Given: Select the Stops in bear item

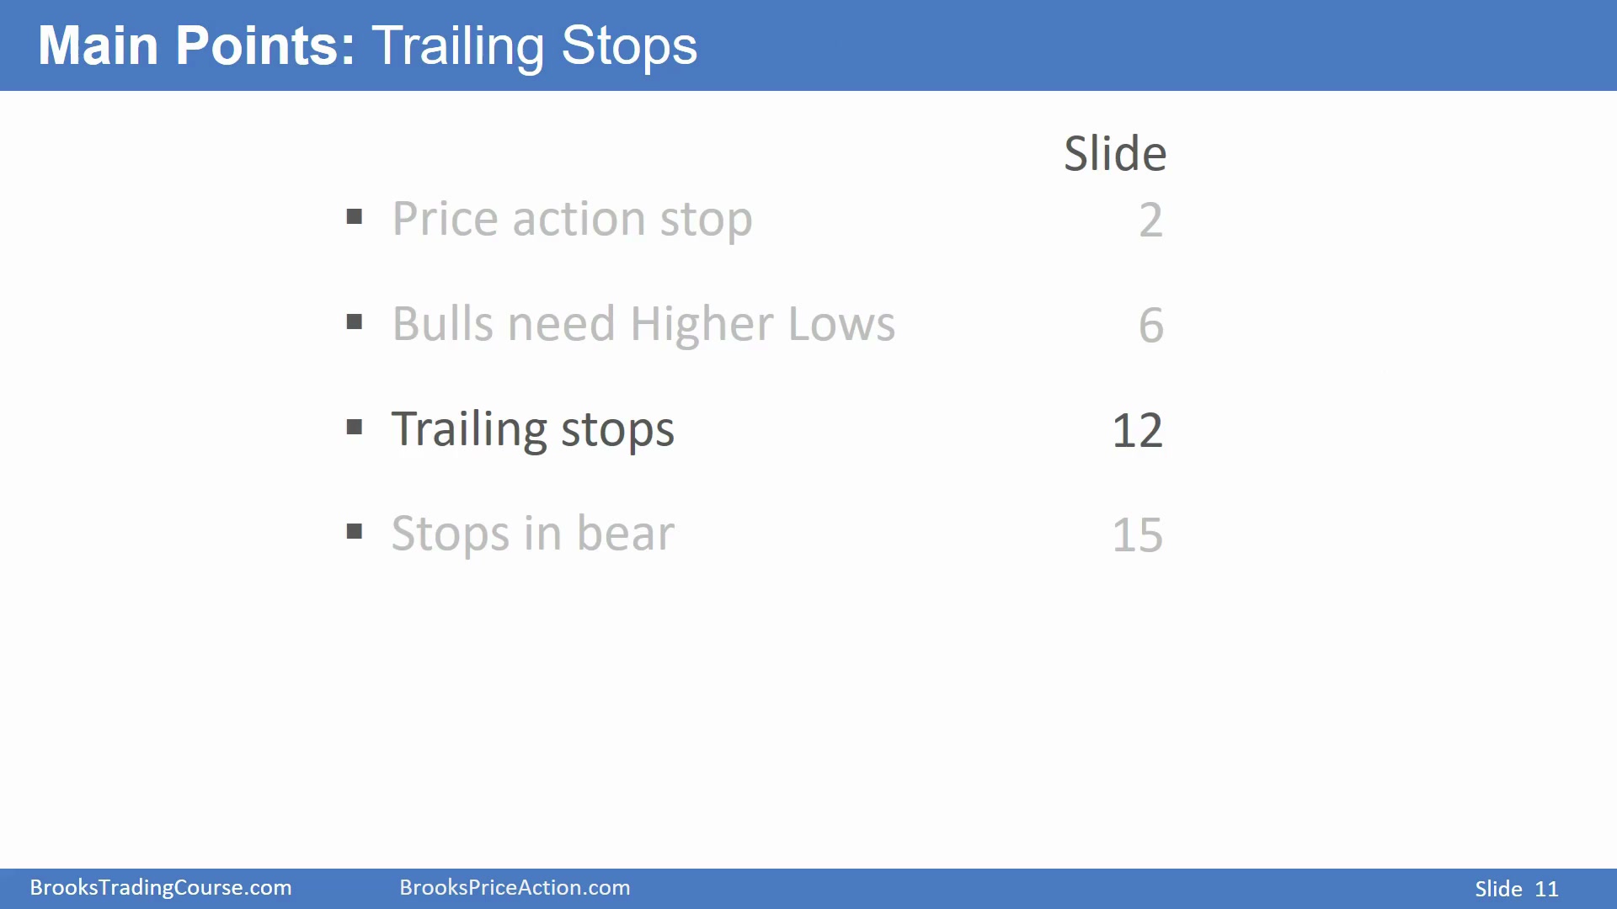Looking at the screenshot, I should point(532,534).
